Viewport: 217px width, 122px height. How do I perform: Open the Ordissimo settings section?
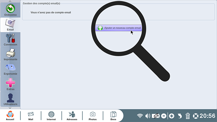pyautogui.click(x=10, y=10)
